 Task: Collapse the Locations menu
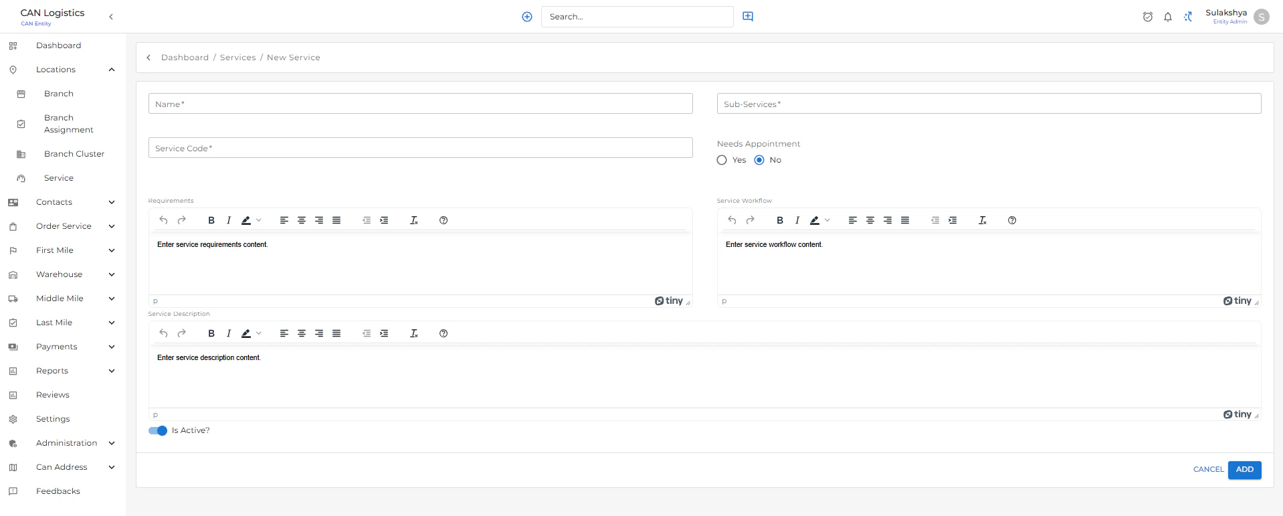coord(112,70)
